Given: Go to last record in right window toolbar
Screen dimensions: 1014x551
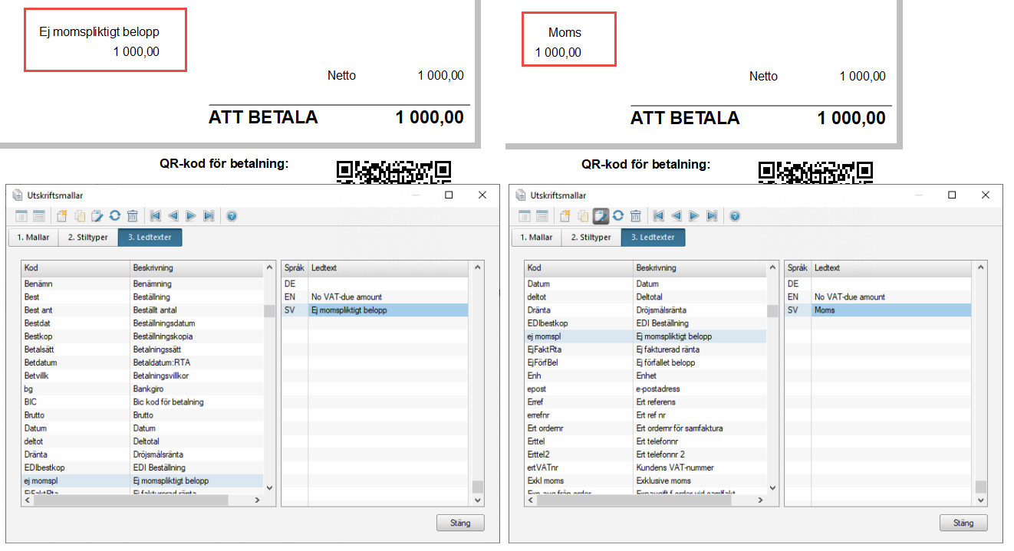Looking at the screenshot, I should tap(711, 216).
